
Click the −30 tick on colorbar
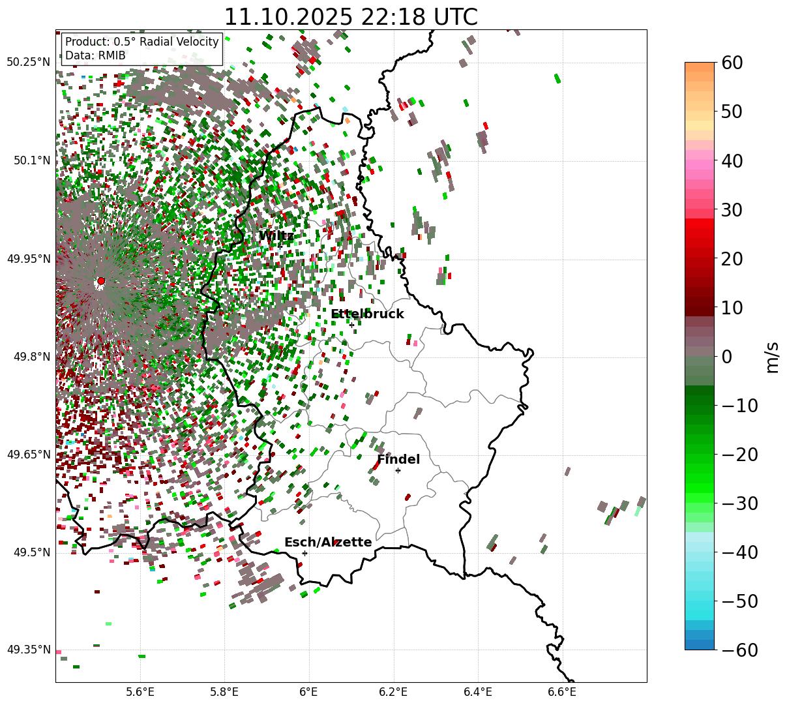739,503
